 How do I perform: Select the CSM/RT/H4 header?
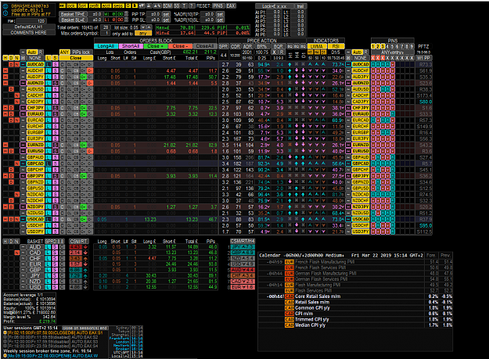[x=243, y=241]
